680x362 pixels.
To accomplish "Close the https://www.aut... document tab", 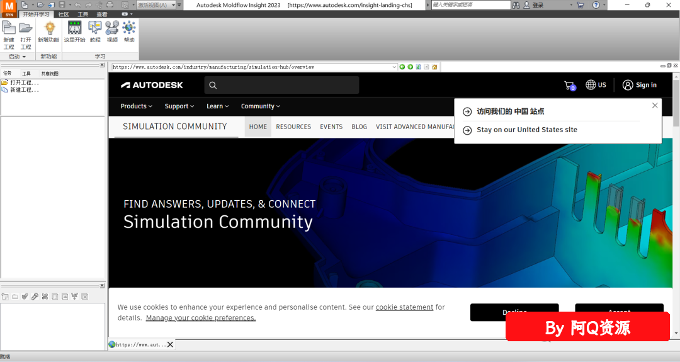I will click(x=171, y=344).
